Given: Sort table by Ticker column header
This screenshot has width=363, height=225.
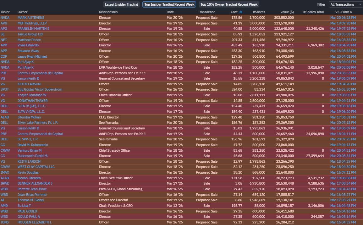Looking at the screenshot, I should coord(5,12).
